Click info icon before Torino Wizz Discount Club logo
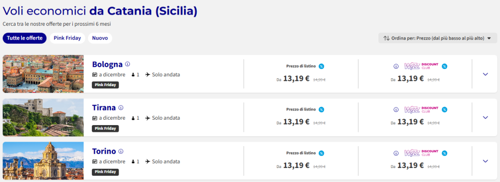 click(396, 153)
